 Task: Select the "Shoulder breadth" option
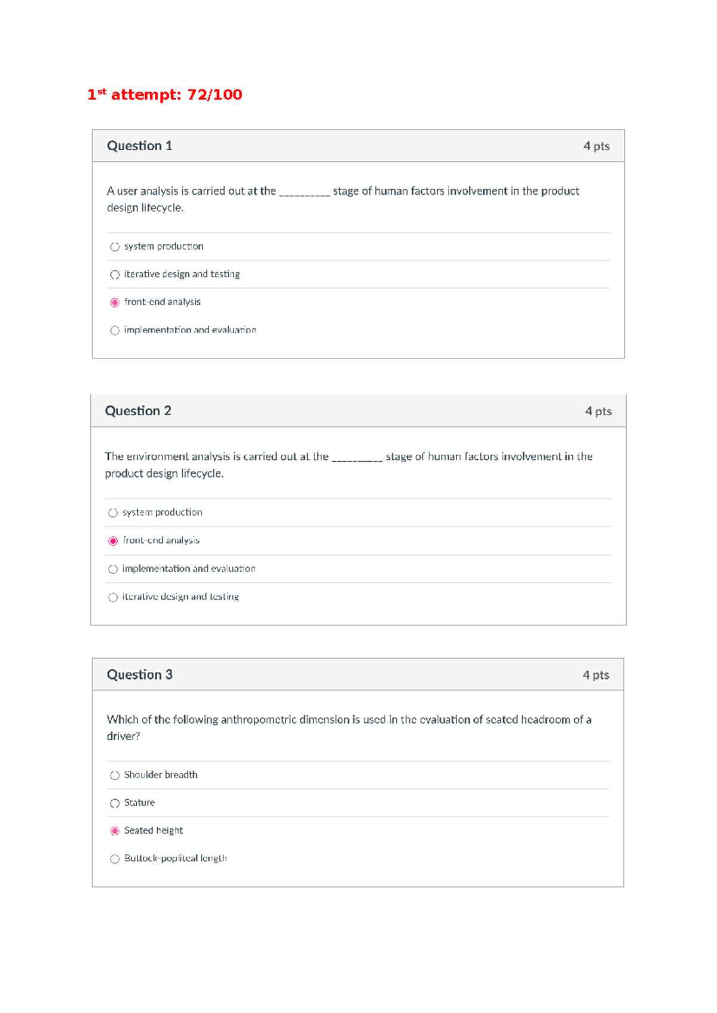pyautogui.click(x=115, y=775)
